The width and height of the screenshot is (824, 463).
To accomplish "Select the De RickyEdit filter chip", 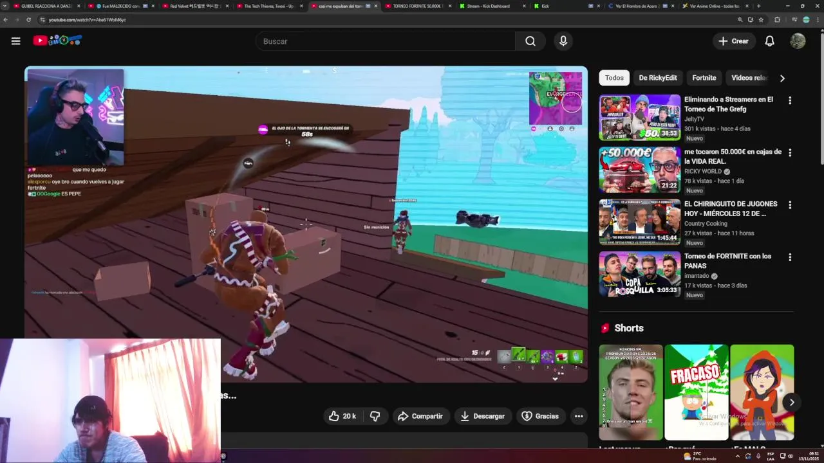I will coord(657,78).
